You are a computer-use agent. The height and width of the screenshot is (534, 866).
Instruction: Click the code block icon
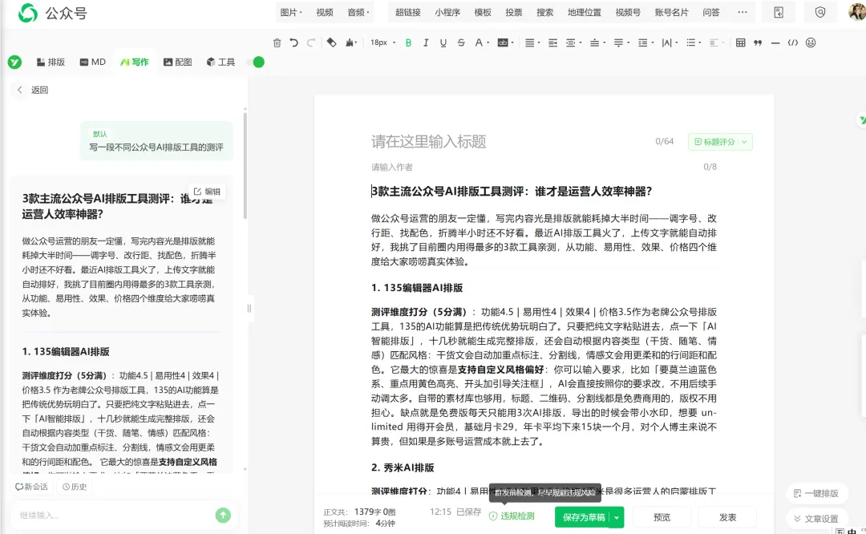tap(792, 42)
